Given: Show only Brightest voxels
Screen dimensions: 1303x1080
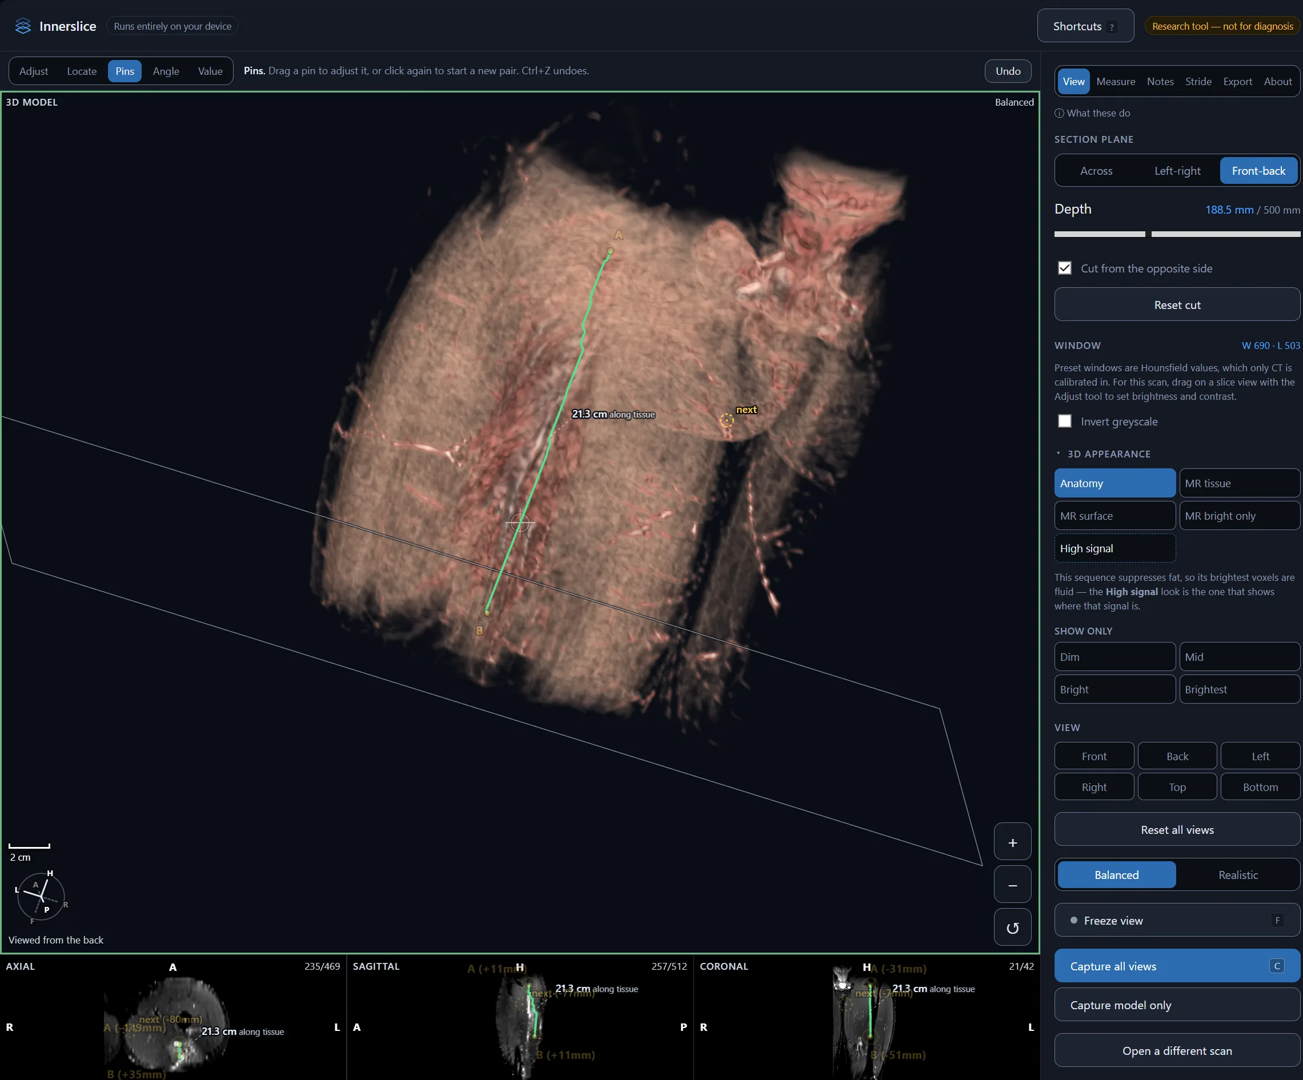Looking at the screenshot, I should click(1239, 689).
